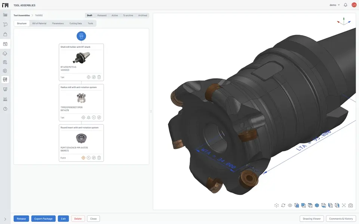Image resolution: width=359 pixels, height=224 pixels.
Task: Click the factory icon in the left sidebar
Action: pyautogui.click(x=5, y=15)
